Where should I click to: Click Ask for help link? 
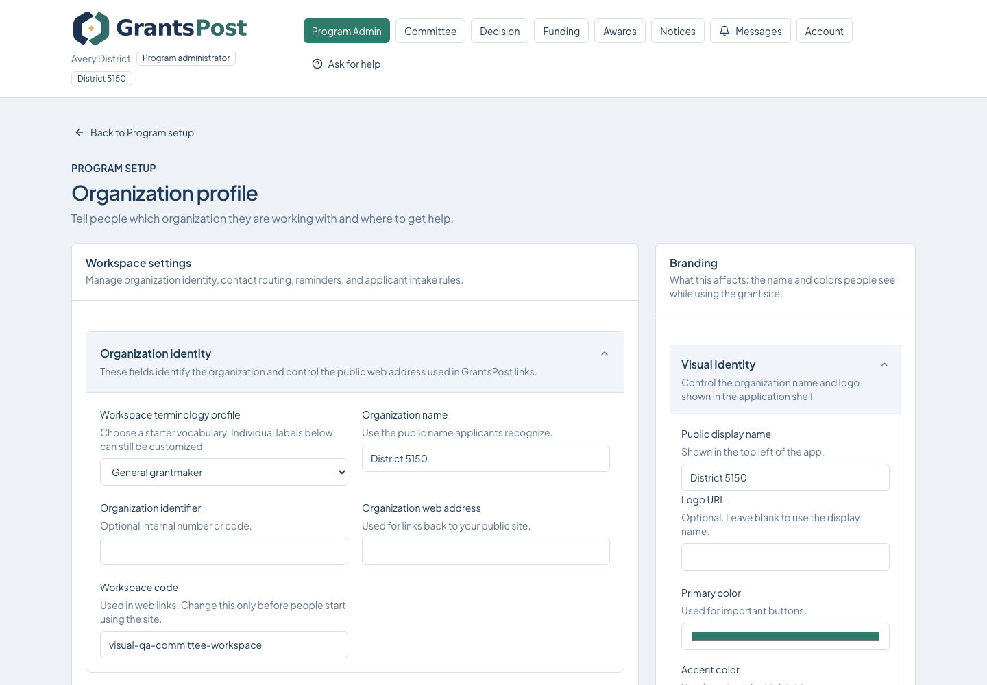tap(346, 64)
